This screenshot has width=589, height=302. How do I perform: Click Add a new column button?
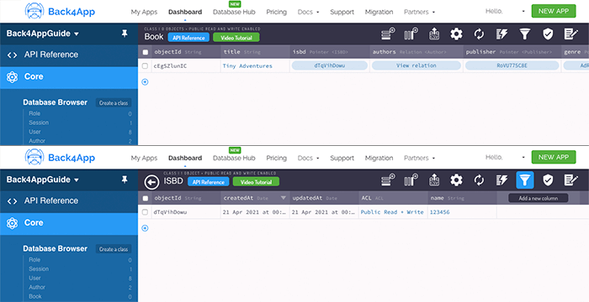[x=539, y=198]
